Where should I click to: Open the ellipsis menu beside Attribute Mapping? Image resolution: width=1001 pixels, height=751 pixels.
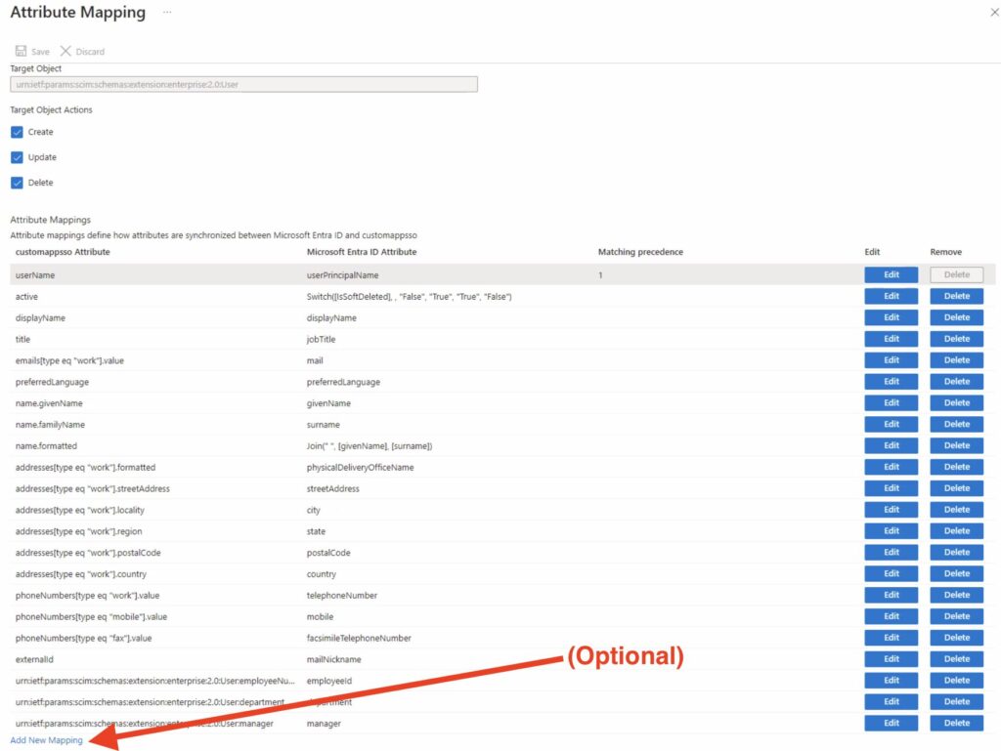coord(166,13)
